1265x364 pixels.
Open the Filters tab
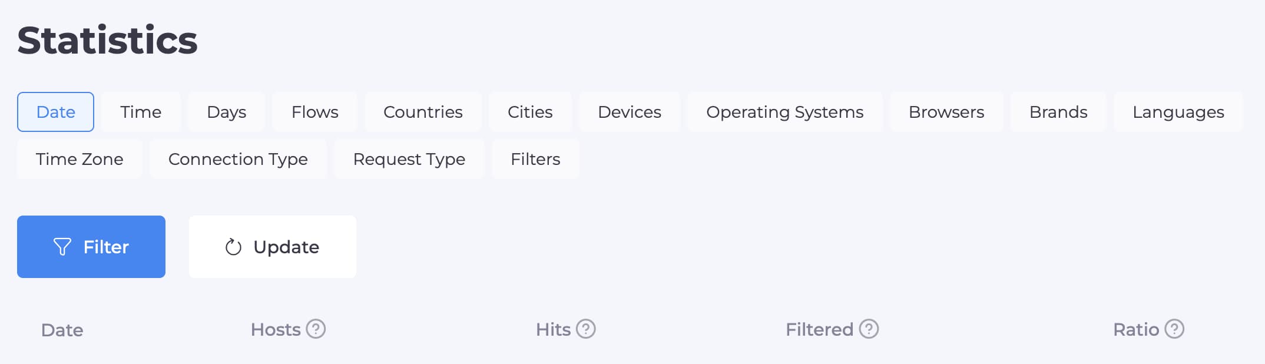point(535,159)
